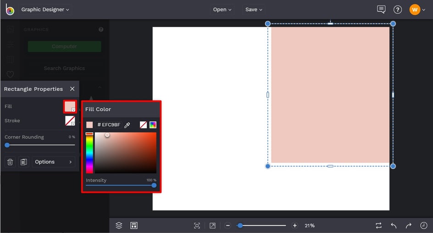The image size is (433, 233).
Task: Click the hue spectrum bar
Action: point(89,153)
